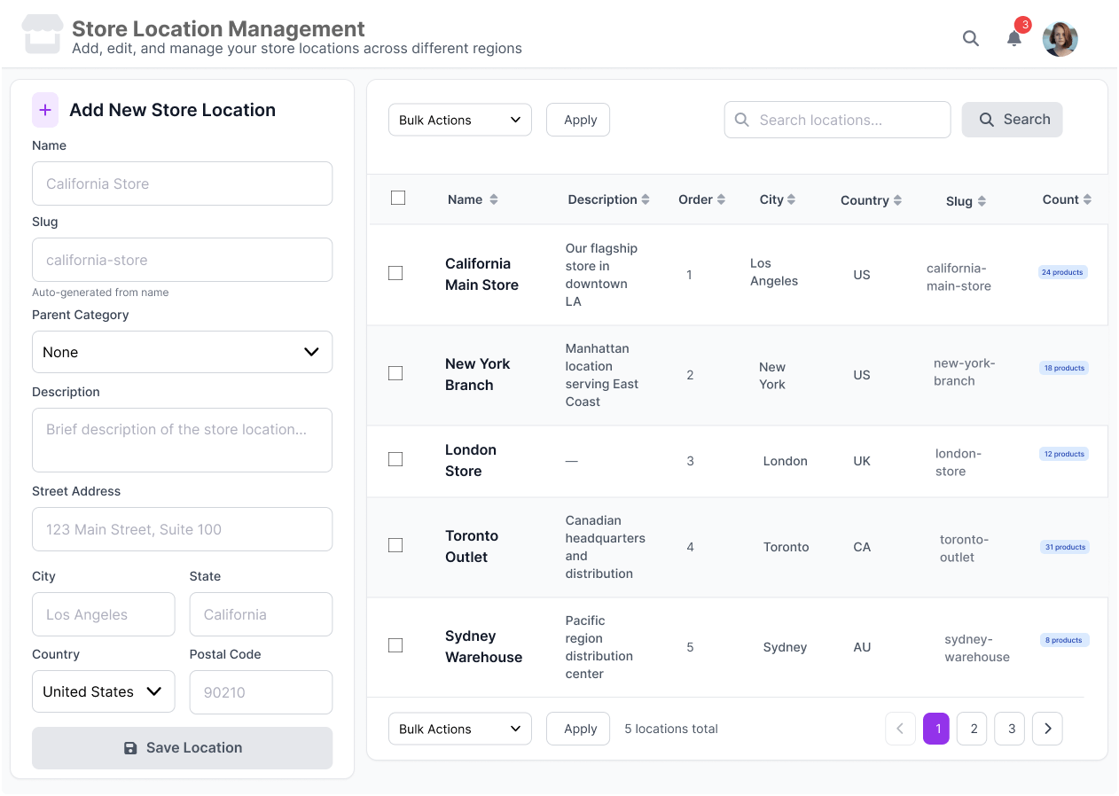1119x796 pixels.
Task: Select page 3 in the pagination
Action: [x=1009, y=729]
